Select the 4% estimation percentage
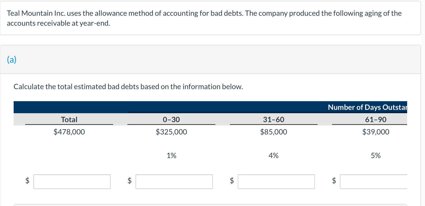Screen dimensions: 425x206 click(273, 155)
